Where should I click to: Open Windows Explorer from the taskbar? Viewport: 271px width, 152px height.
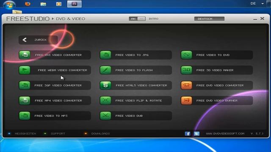click(x=43, y=4)
